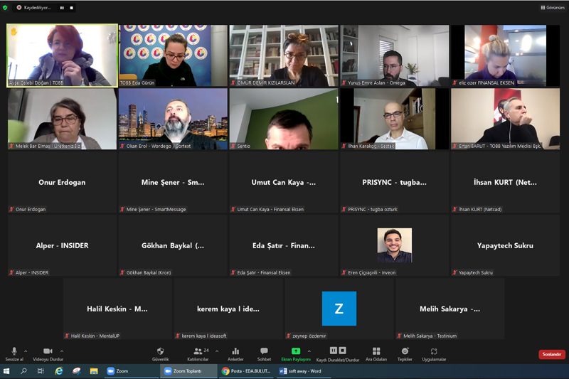
Task: Expand share options arrow beside Ekran Paylaşımı
Action: pos(309,351)
